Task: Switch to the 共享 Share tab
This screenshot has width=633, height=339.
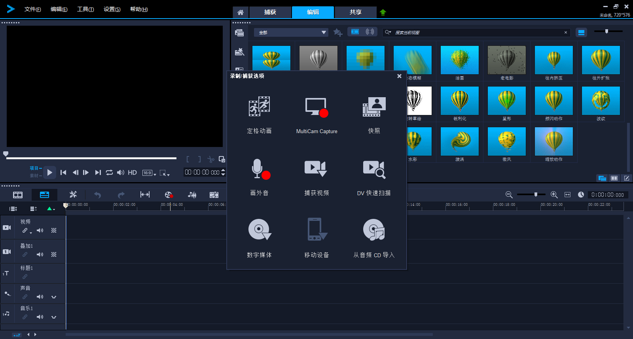Action: (x=356, y=12)
